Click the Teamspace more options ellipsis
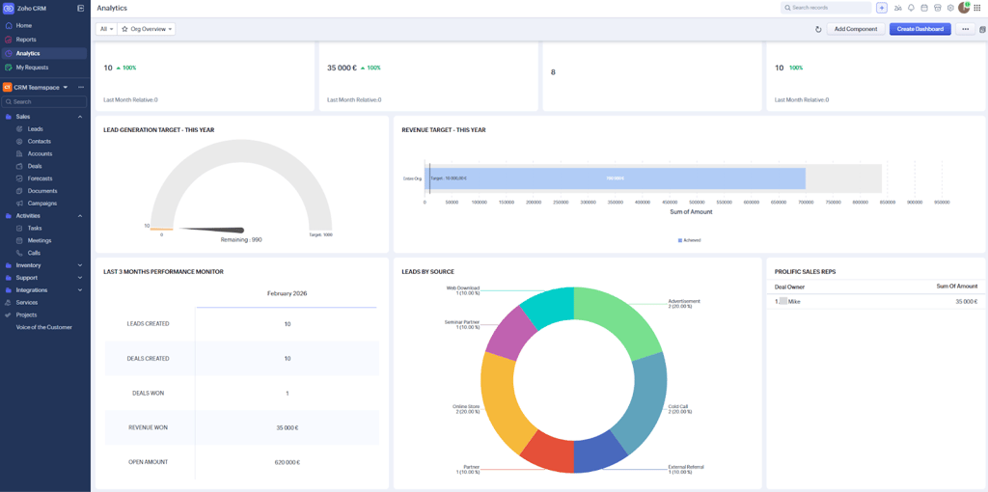 (x=81, y=87)
